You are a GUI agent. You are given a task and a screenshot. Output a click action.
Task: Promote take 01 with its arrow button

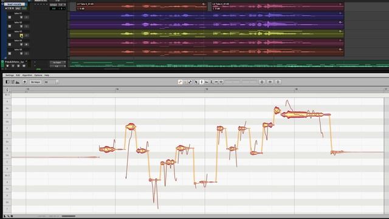tap(27, 18)
